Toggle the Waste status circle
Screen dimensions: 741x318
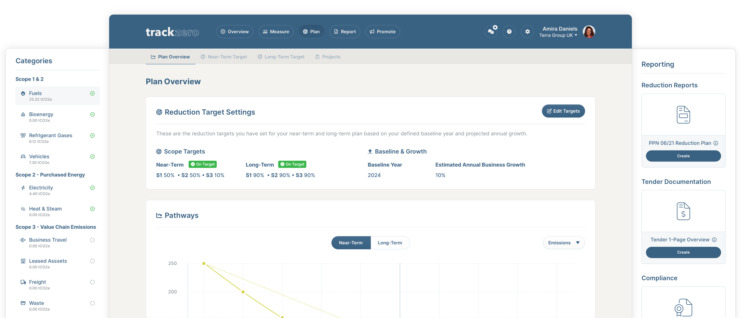[x=92, y=303]
